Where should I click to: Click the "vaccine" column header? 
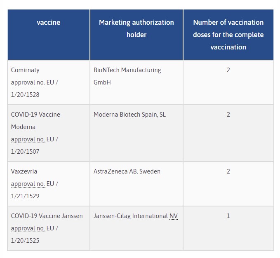tap(48, 23)
